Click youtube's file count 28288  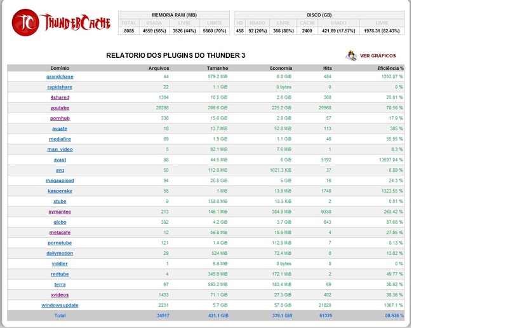click(163, 107)
